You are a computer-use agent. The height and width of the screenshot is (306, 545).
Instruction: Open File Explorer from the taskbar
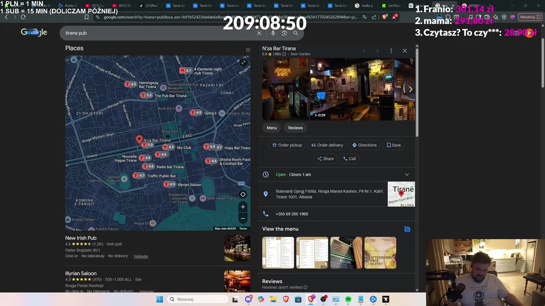[273, 299]
